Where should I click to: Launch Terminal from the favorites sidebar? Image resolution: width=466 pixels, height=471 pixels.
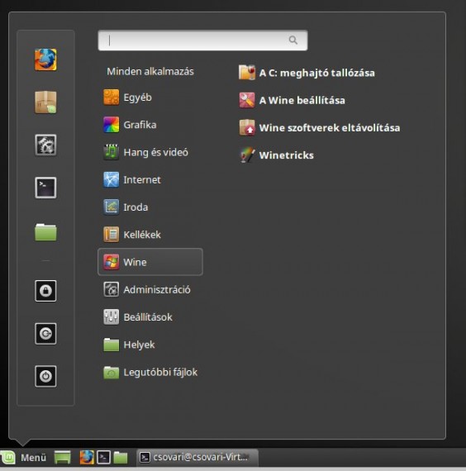pyautogui.click(x=45, y=188)
